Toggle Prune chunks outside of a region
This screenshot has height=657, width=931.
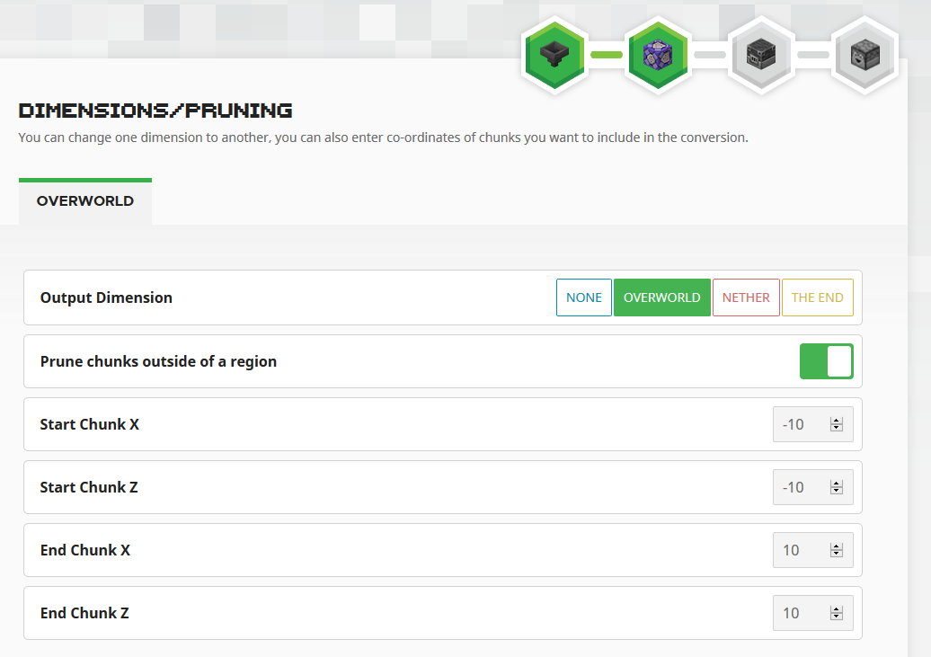pyautogui.click(x=827, y=361)
